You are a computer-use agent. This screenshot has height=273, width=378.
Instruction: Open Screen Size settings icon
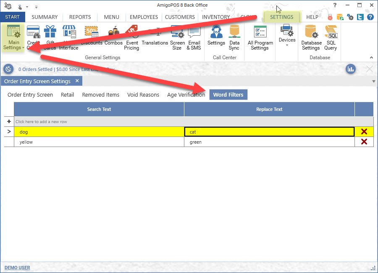pyautogui.click(x=177, y=38)
